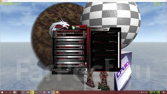
Task: Click the link arrow beside Power Limit
Action: (83, 47)
